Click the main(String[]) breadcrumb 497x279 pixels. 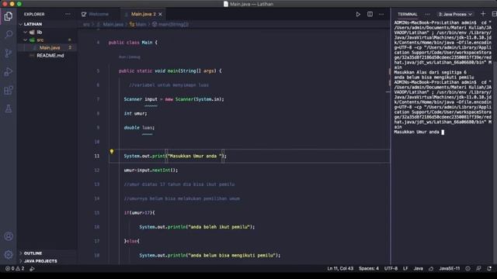pyautogui.click(x=171, y=24)
